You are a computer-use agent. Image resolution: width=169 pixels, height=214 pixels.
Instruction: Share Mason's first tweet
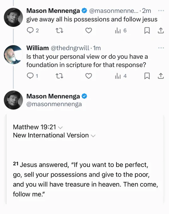[161, 31]
